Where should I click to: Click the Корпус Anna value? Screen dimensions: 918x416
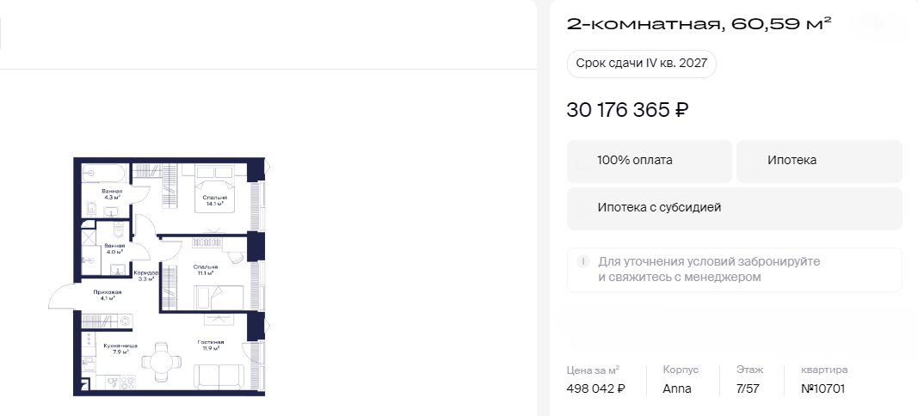tap(677, 388)
